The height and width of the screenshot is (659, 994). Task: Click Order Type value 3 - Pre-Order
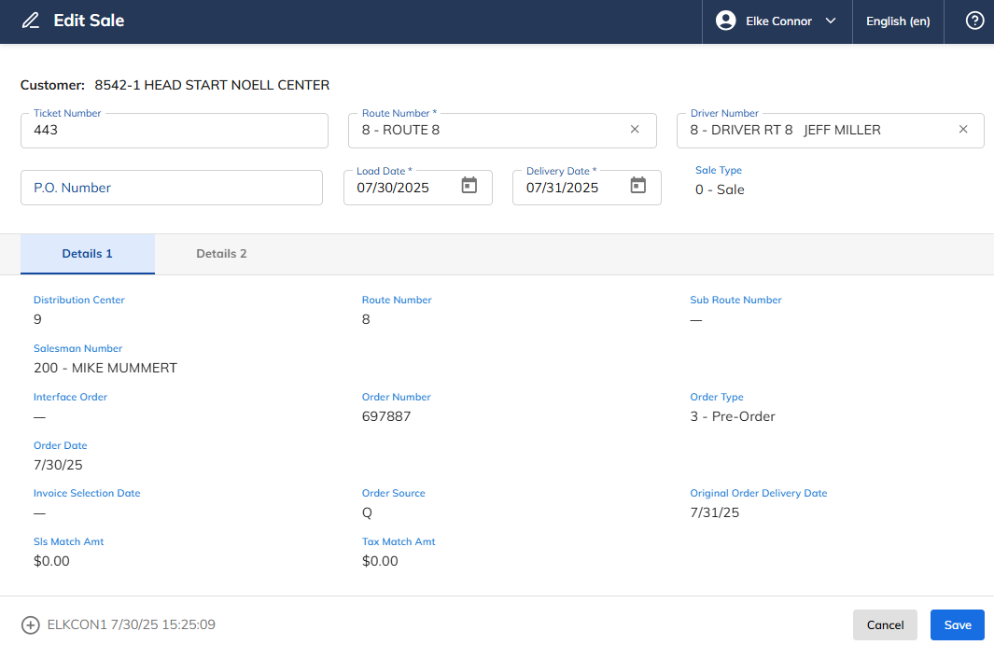[x=732, y=416]
